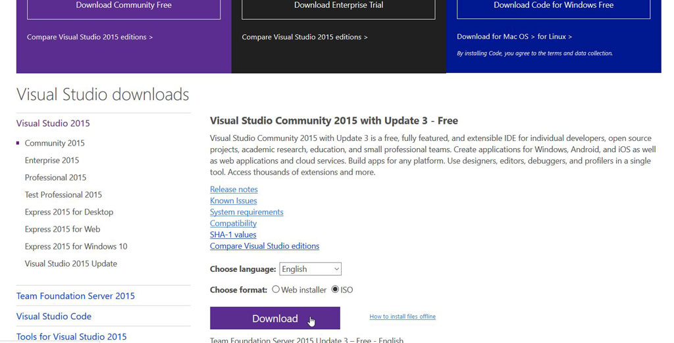
Task: Click the purple Download button
Action: click(x=275, y=318)
